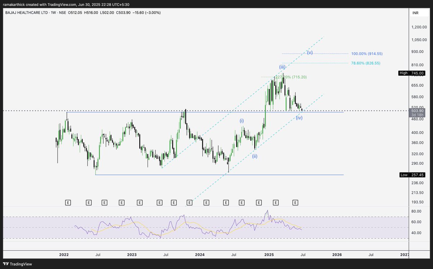
Task: Click the RSI 60.00 scale label
Action: point(417,222)
